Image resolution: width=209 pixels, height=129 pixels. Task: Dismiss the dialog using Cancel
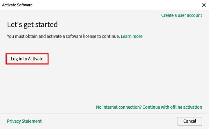point(190,121)
